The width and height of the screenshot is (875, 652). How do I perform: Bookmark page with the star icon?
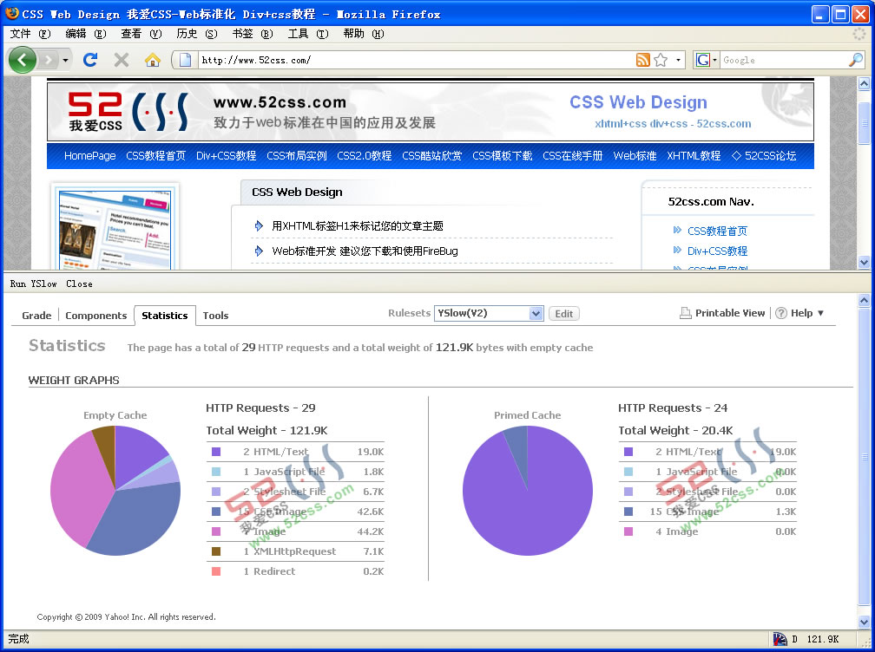tap(661, 60)
